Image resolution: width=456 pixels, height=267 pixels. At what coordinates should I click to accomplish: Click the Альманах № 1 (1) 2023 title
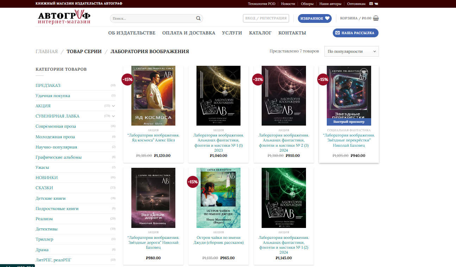coord(218,142)
